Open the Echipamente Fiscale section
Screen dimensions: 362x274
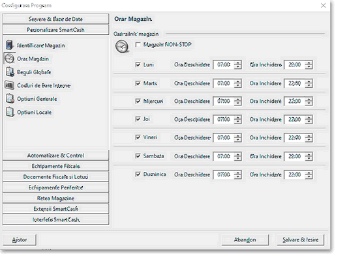tap(55, 166)
